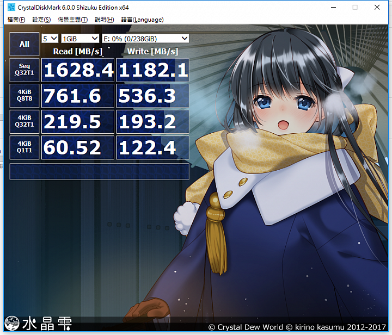Open the 設定(S) settings menu
This screenshot has width=392, height=335.
(41, 20)
